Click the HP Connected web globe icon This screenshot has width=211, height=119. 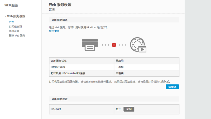(138, 45)
